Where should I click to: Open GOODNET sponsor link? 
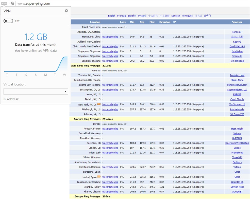(x=237, y=192)
